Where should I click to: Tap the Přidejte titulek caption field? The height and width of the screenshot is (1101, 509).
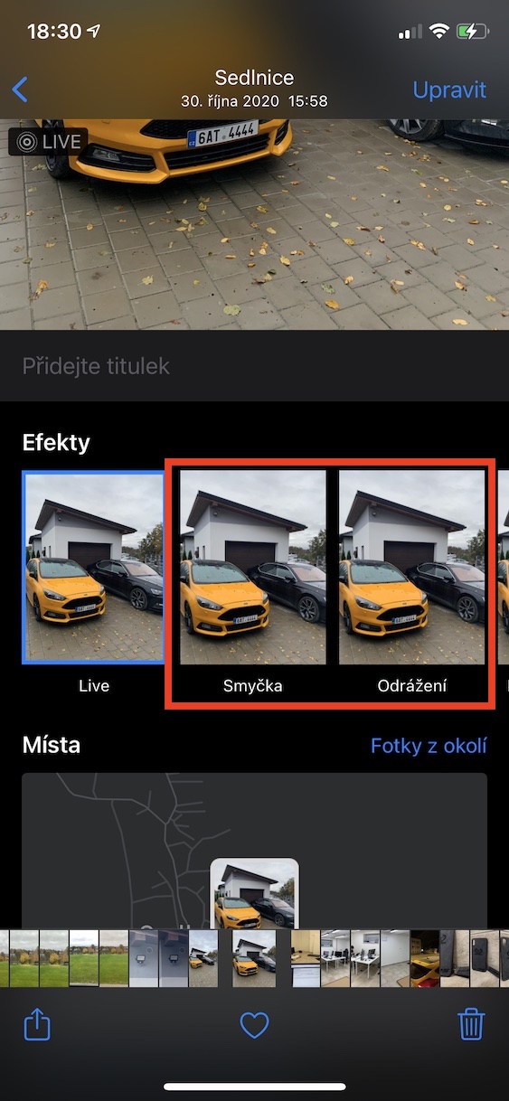tap(254, 366)
